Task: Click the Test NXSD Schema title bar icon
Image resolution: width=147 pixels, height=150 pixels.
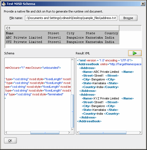Action: 4,4
